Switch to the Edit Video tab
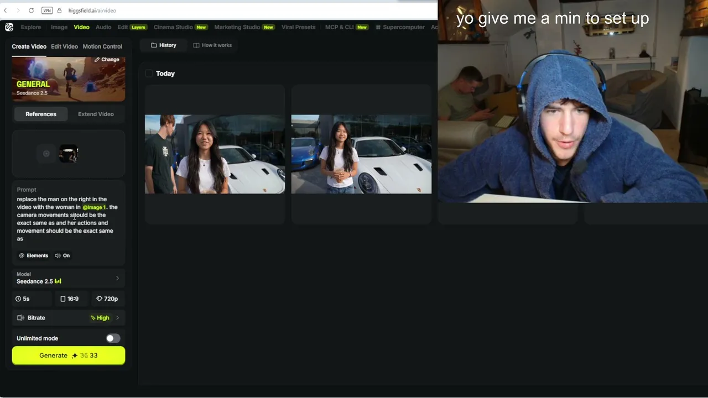This screenshot has width=708, height=398. [64, 46]
